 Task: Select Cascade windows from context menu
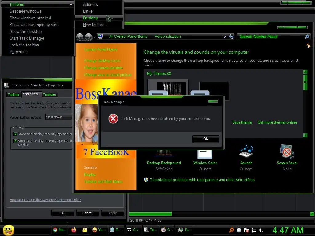point(37,11)
